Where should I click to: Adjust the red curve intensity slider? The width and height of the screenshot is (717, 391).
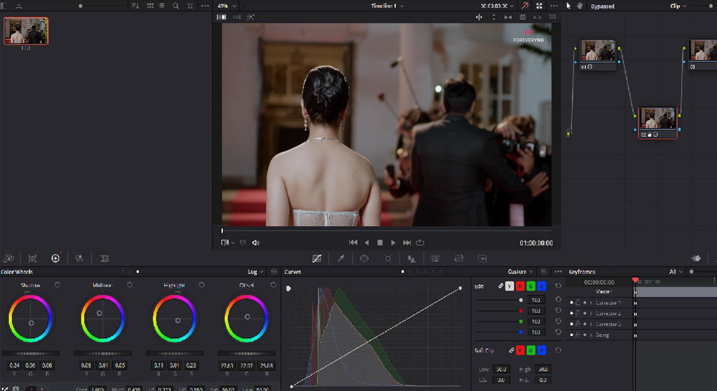521,311
